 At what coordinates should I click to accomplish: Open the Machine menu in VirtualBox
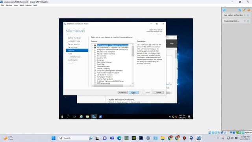[9, 5]
